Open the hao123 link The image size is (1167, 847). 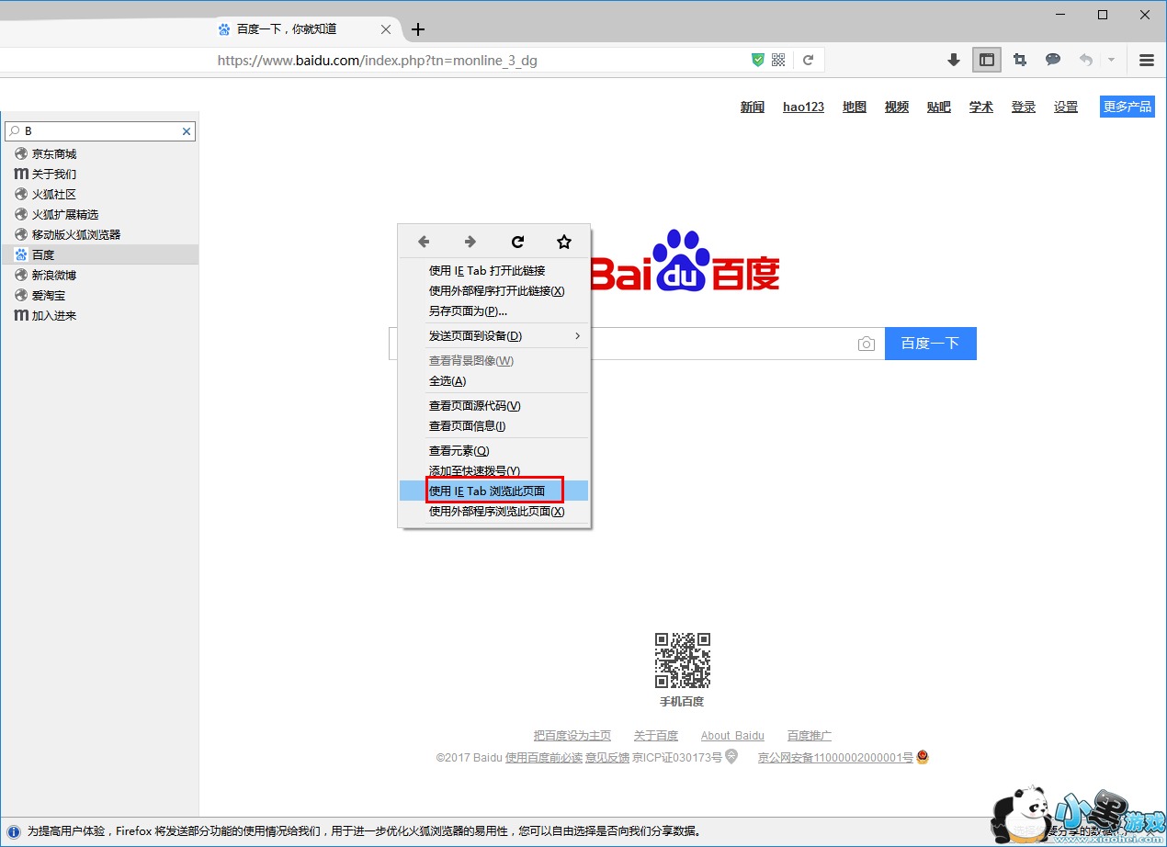tap(803, 107)
